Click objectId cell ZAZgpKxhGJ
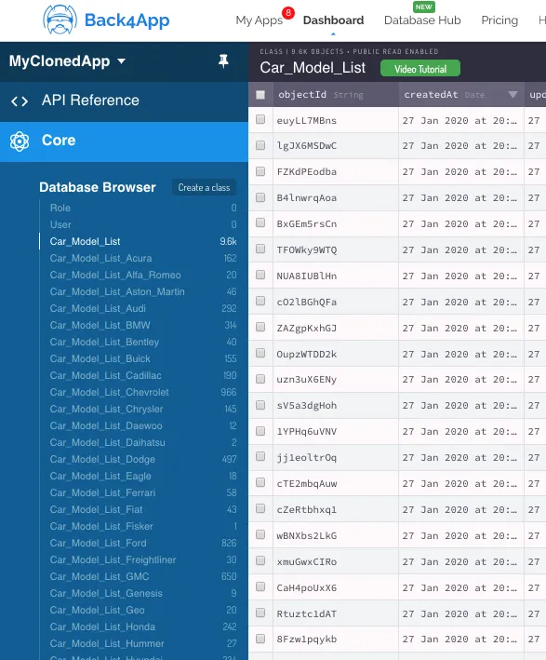The height and width of the screenshot is (660, 546). point(336,328)
